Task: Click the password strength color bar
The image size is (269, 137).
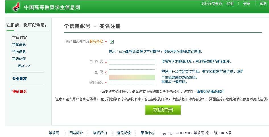Action: pyautogui.click(x=132, y=77)
